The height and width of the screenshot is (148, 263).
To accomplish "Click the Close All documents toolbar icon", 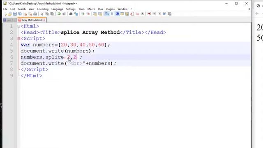I will coord(30,14).
